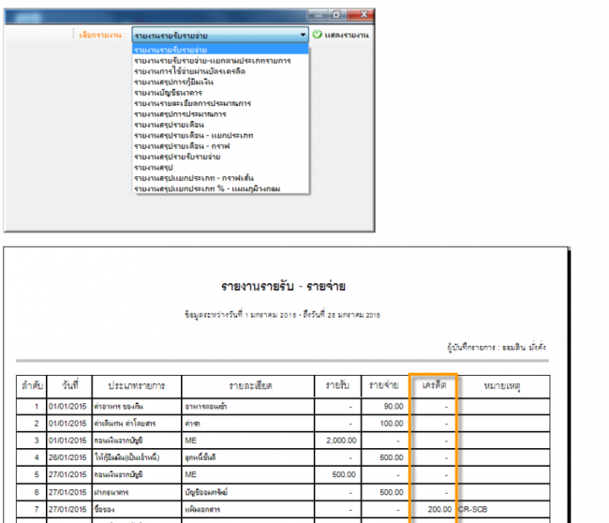The width and height of the screenshot is (609, 523).
Task: Pick รายงานสรุปการประมาณการ from the list
Action: click(x=220, y=113)
